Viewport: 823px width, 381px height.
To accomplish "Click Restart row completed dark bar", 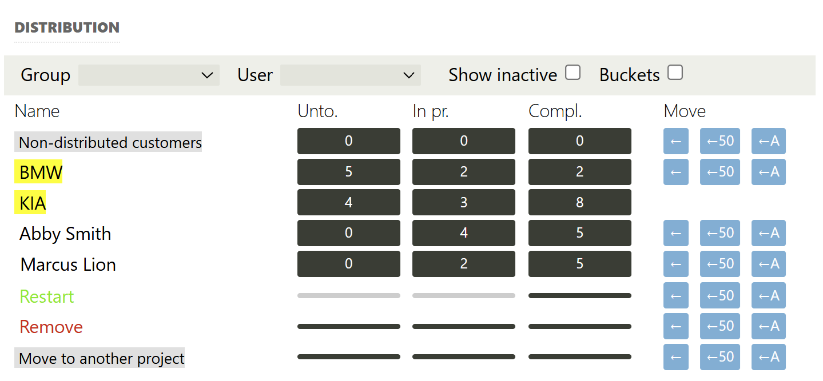I will coord(579,296).
